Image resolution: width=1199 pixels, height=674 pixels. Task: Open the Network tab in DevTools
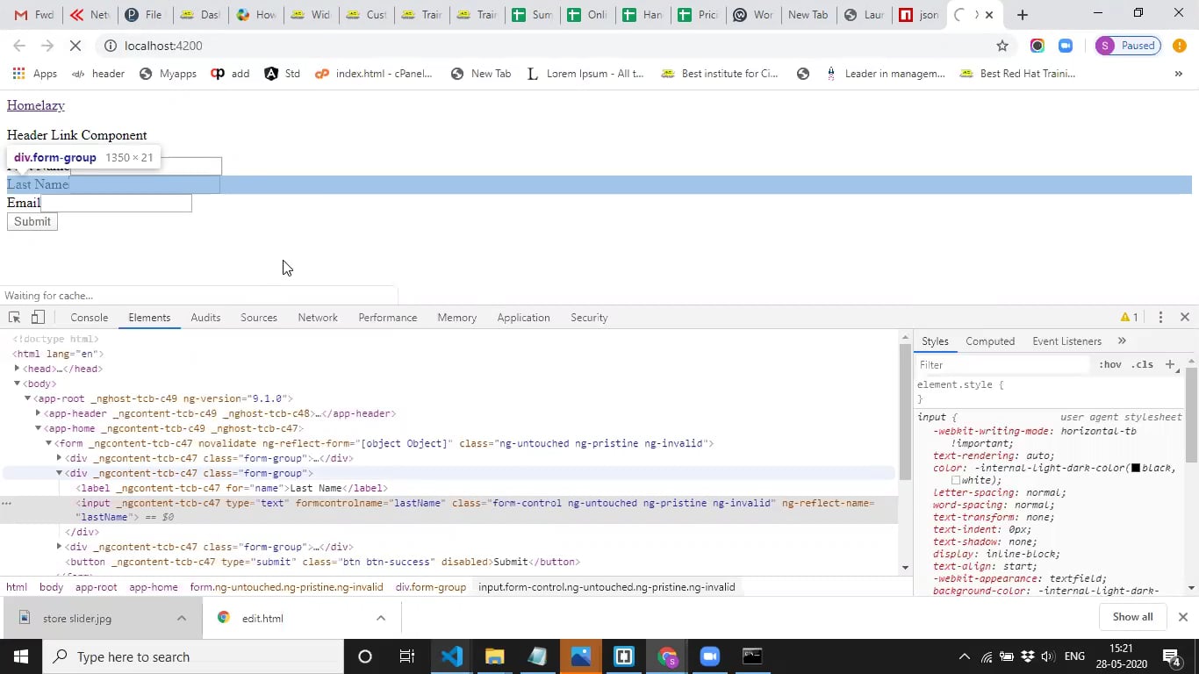click(318, 318)
